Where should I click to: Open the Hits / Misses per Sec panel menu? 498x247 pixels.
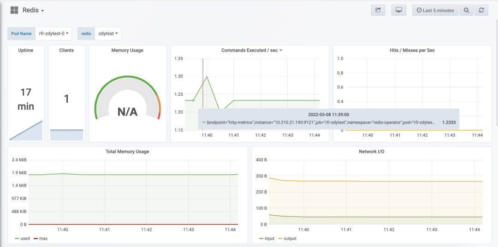point(412,50)
